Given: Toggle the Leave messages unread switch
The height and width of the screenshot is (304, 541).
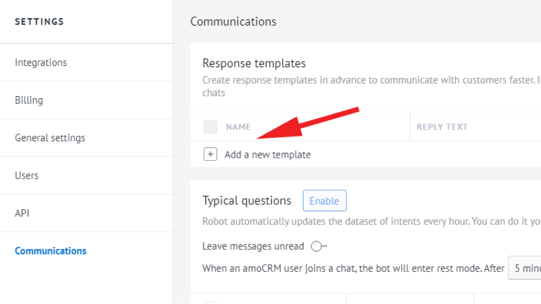Looking at the screenshot, I should click(318, 246).
